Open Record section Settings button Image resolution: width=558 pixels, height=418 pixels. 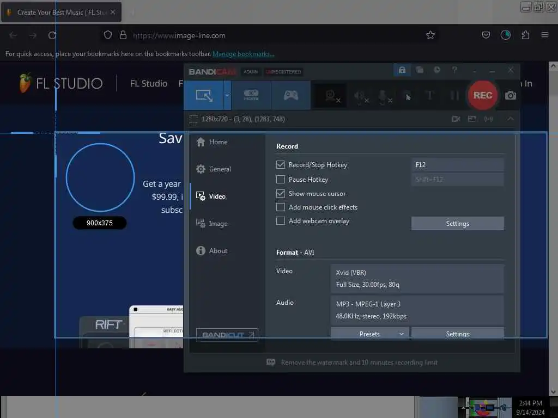pos(458,224)
